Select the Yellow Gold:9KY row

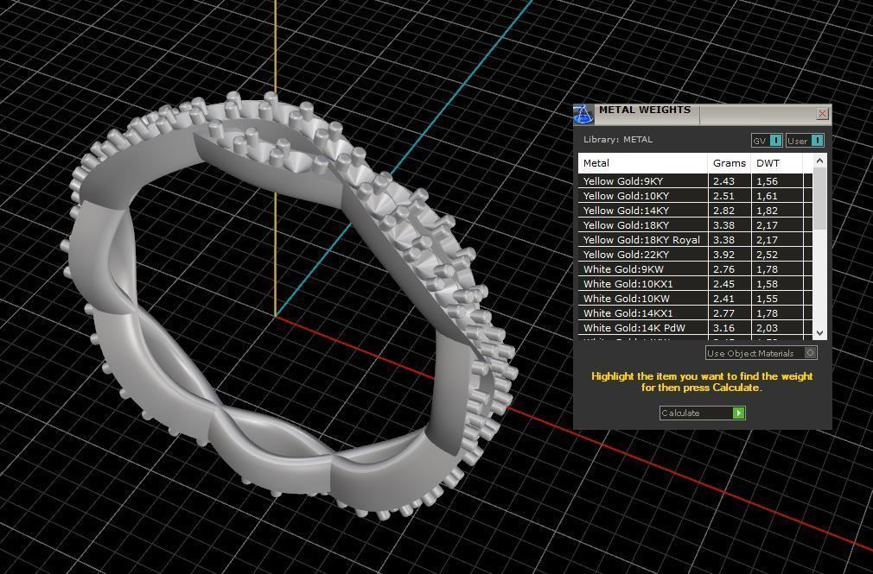click(x=696, y=180)
